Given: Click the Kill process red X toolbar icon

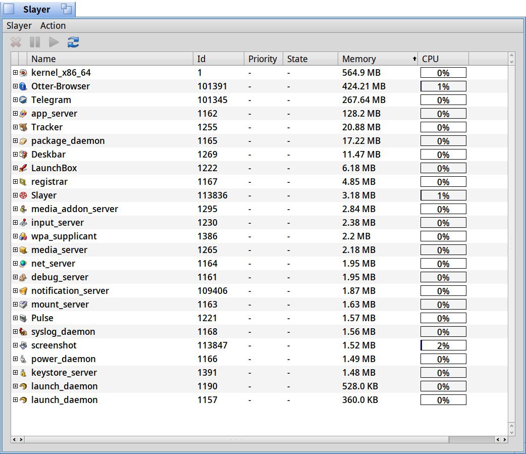Looking at the screenshot, I should click(16, 42).
